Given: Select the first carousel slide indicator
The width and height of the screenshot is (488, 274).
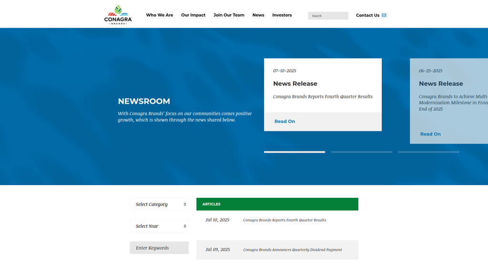Looking at the screenshot, I should coord(295,152).
